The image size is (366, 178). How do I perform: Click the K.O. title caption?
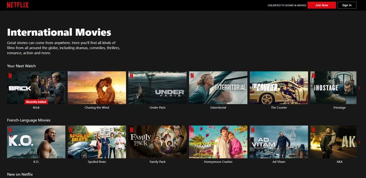point(36,162)
